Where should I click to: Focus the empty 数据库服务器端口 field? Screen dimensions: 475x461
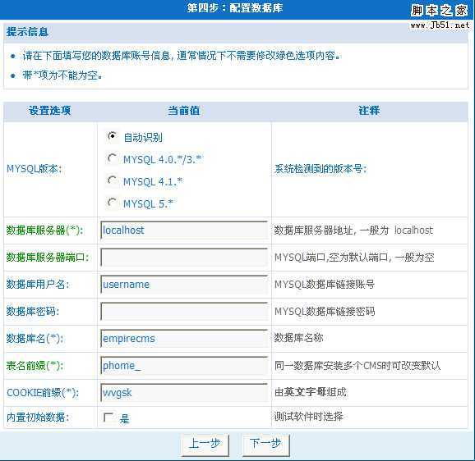[x=184, y=258]
